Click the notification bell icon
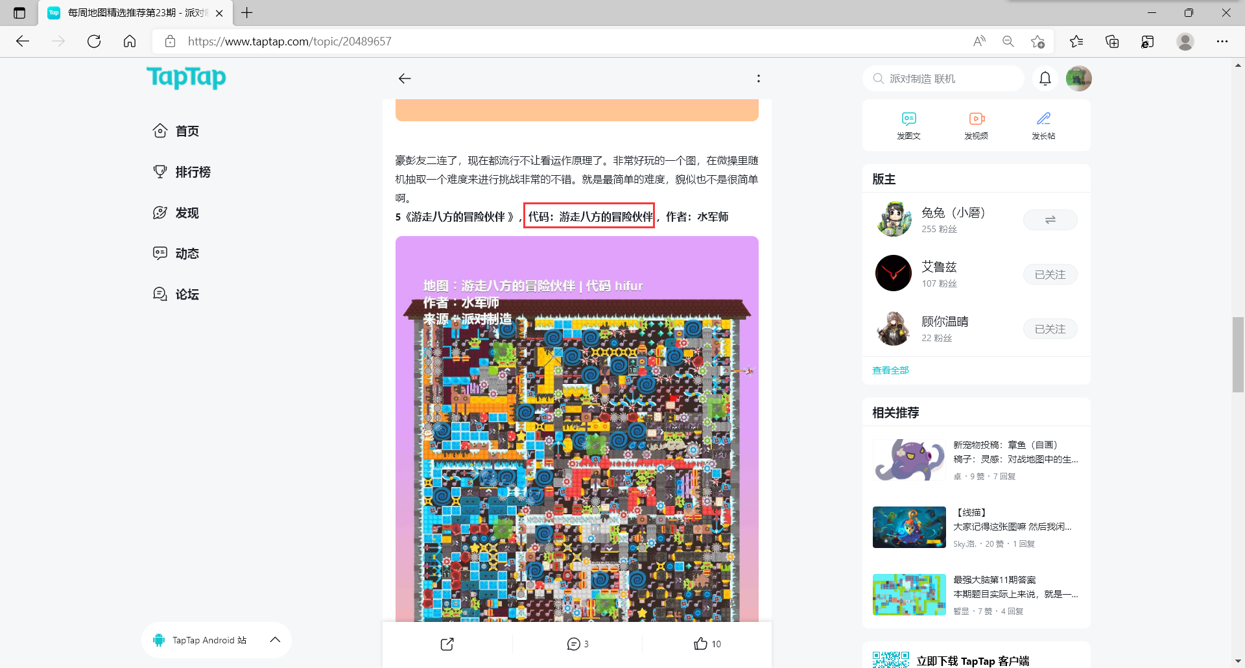The image size is (1245, 668). (x=1045, y=78)
